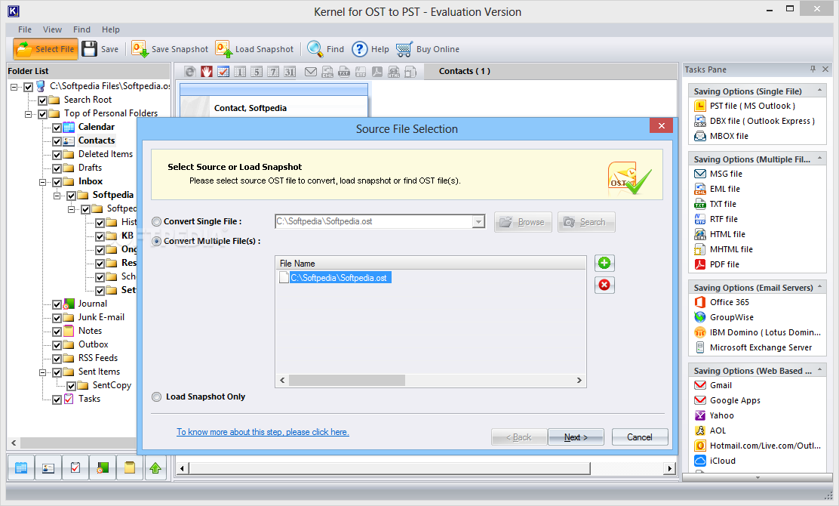Image resolution: width=839 pixels, height=506 pixels.
Task: Click the Browse button
Action: (523, 222)
